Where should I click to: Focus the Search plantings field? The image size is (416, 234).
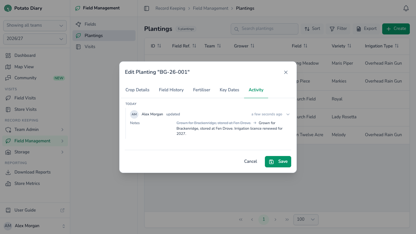[265, 29]
